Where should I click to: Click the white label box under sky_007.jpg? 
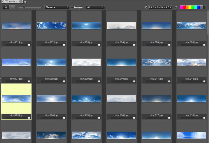pos(29,81)
